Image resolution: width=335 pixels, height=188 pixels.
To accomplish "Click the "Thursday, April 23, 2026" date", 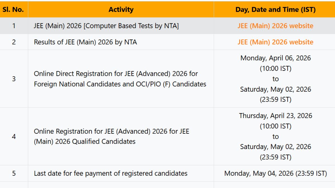I will point(275,116).
